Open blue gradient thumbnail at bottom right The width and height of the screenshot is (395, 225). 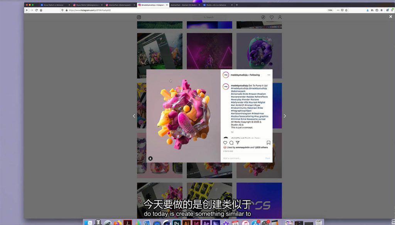[259, 201]
